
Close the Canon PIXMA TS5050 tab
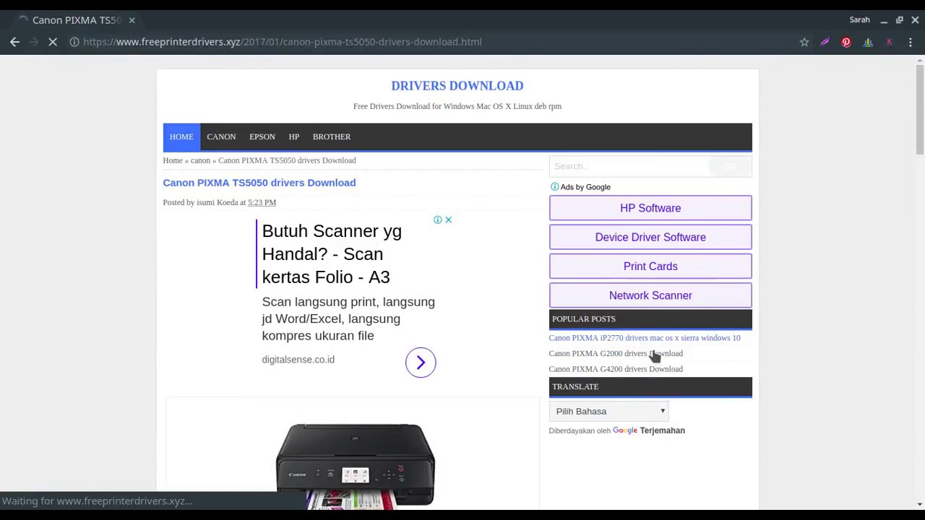[132, 20]
